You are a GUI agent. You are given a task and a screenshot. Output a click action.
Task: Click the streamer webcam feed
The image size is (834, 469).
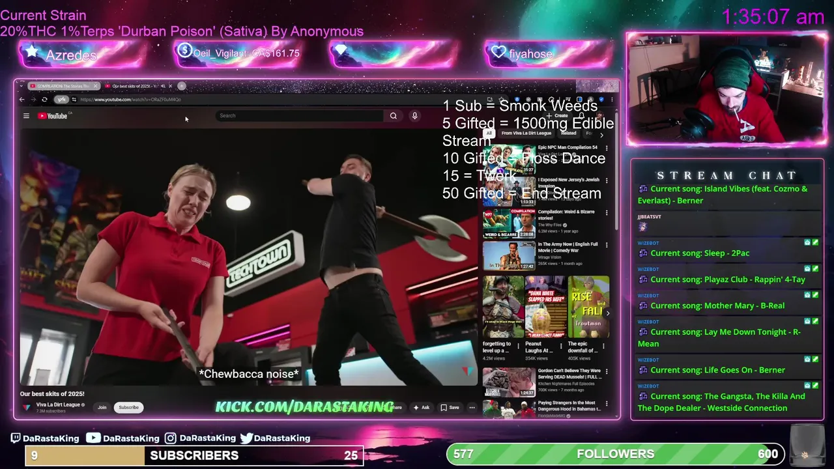point(726,89)
